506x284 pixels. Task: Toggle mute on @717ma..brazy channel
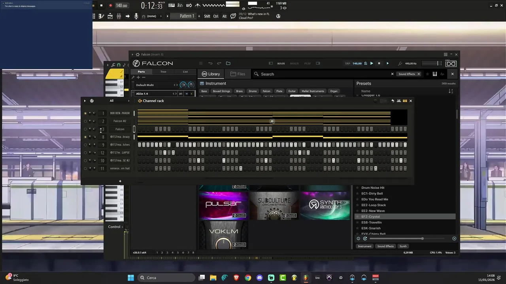[x=85, y=137]
